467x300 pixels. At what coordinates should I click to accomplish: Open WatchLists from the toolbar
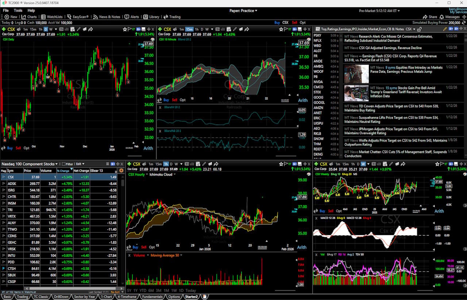click(52, 17)
